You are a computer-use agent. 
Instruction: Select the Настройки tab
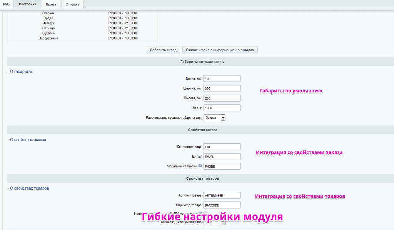click(27, 4)
